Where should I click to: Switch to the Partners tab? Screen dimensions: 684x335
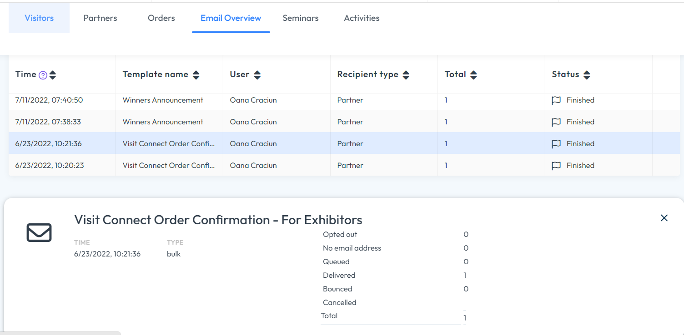100,18
